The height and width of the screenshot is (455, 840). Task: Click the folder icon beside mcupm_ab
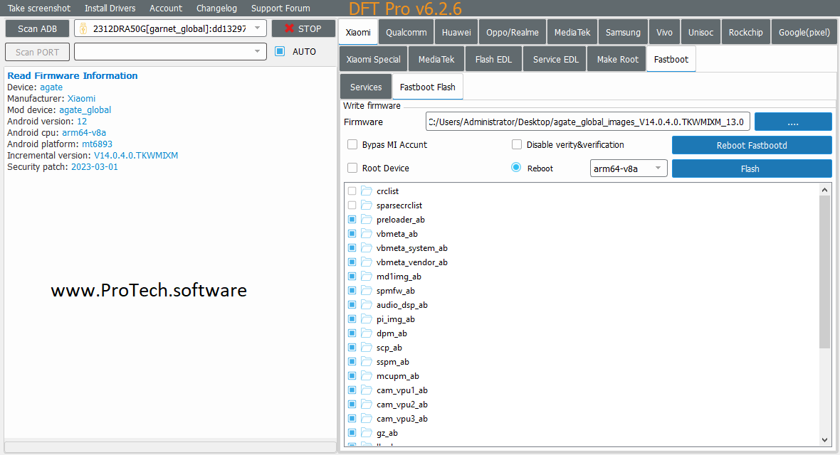pyautogui.click(x=367, y=376)
